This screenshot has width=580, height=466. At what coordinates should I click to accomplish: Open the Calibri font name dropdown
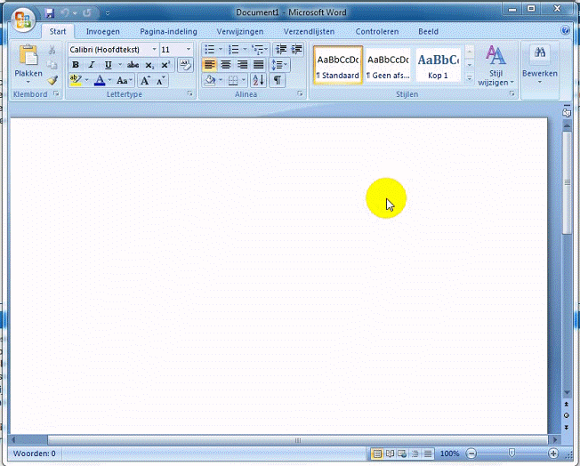(x=155, y=49)
